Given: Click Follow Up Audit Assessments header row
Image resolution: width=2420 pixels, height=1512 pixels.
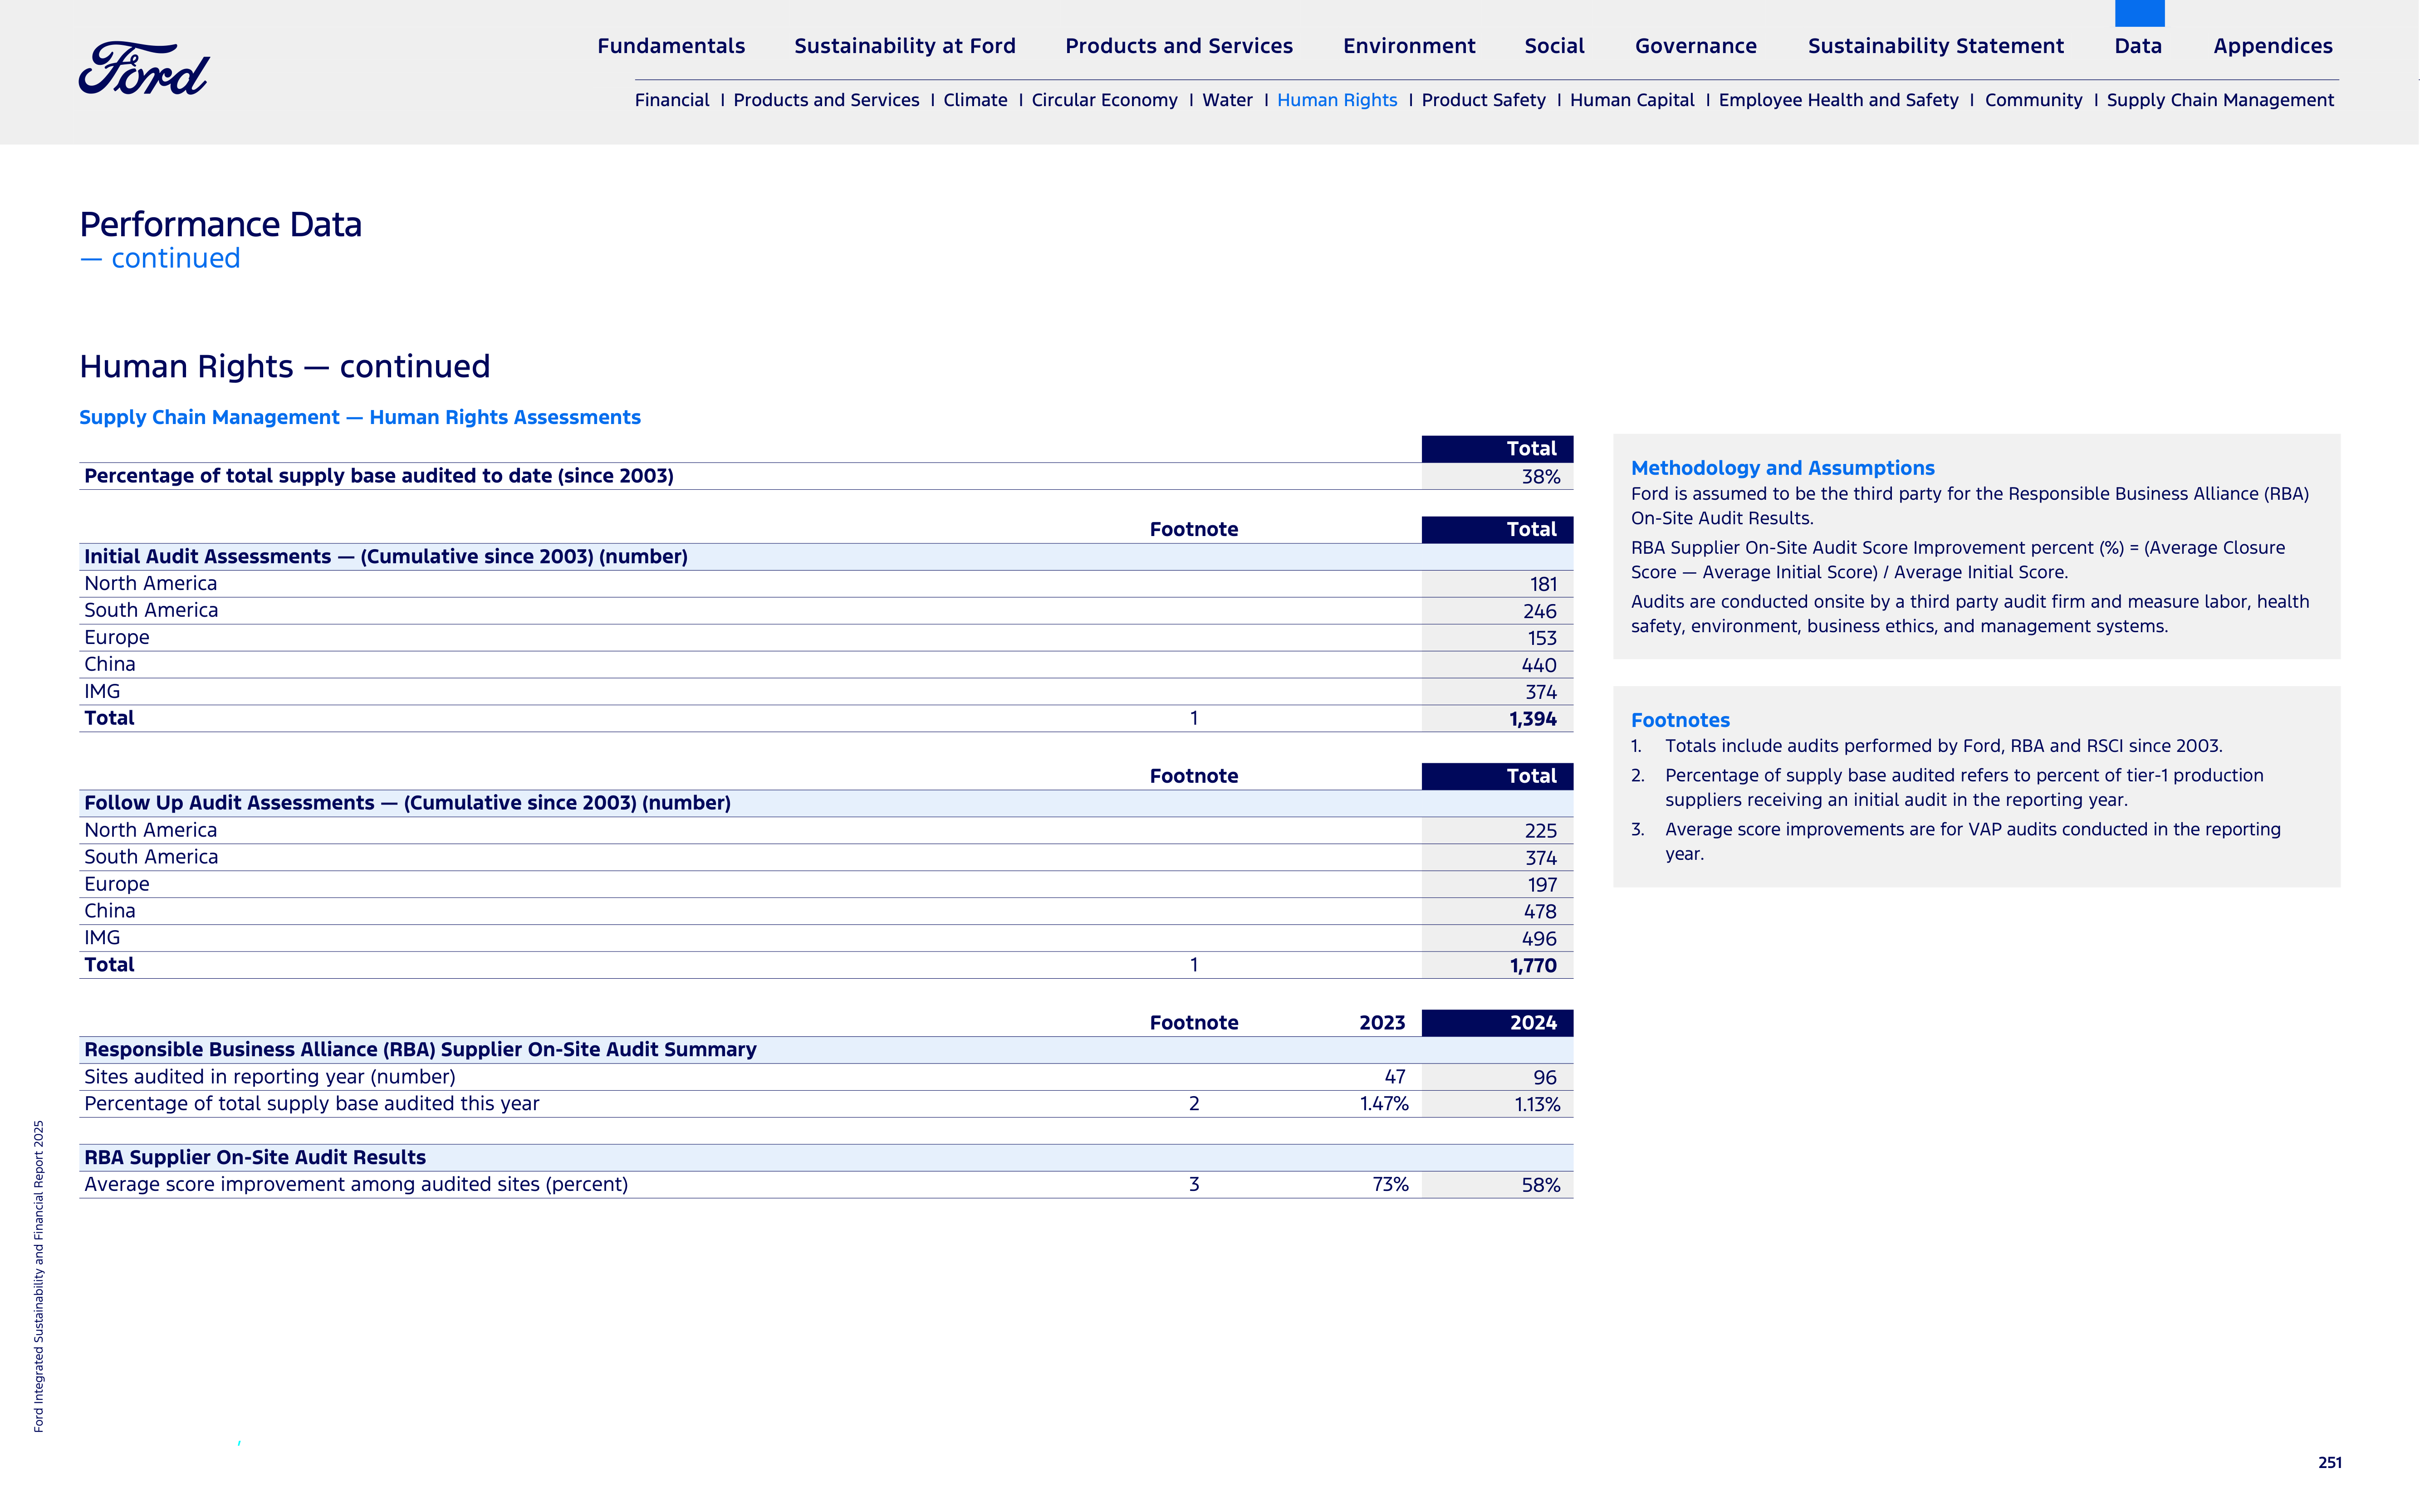Looking at the screenshot, I should point(825,803).
